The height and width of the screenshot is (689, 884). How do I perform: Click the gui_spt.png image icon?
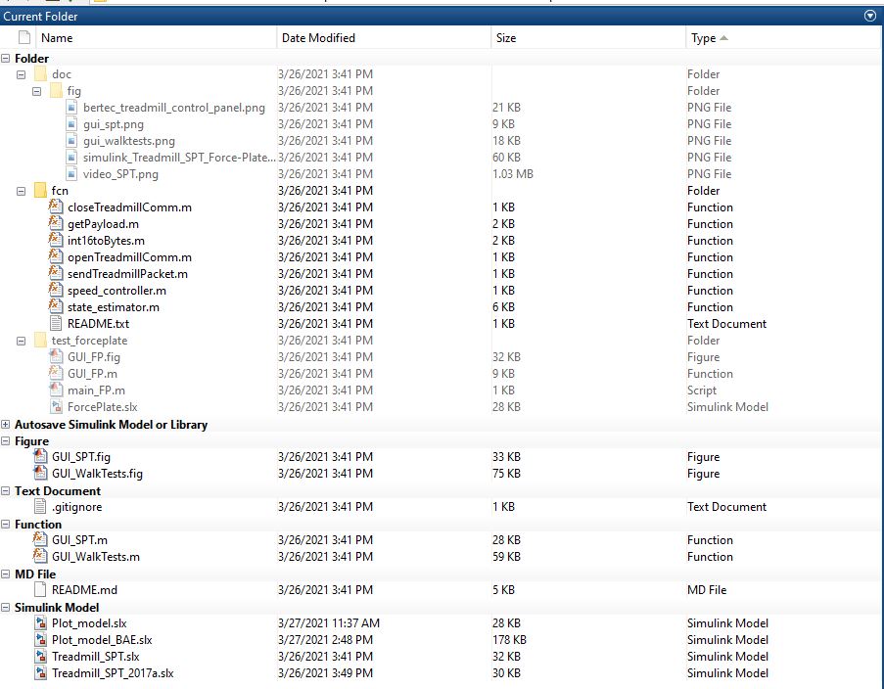[71, 123]
